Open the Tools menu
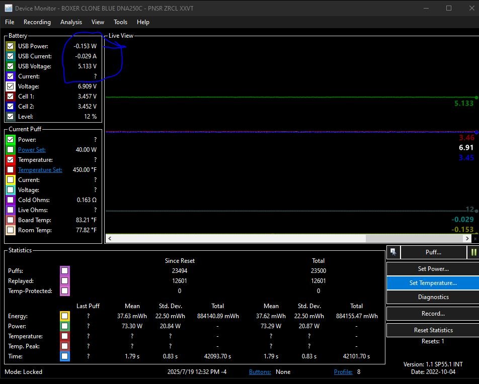The image size is (479, 384). [x=120, y=22]
